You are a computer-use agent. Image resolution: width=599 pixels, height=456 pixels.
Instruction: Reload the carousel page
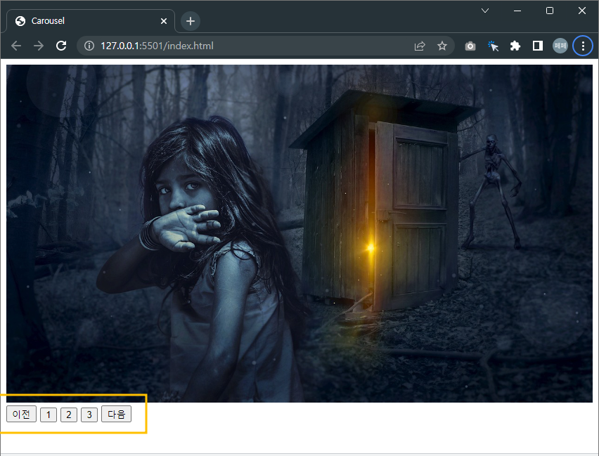(x=61, y=45)
